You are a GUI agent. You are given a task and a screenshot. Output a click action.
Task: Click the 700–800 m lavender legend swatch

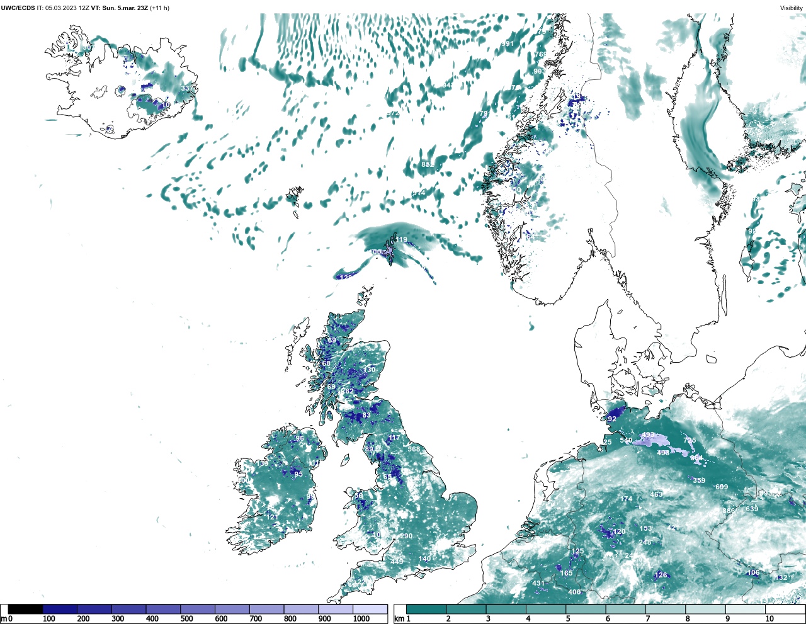[266, 609]
